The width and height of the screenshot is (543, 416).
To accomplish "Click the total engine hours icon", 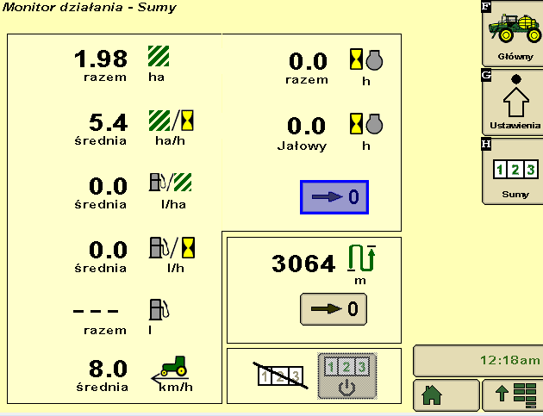I will click(365, 59).
